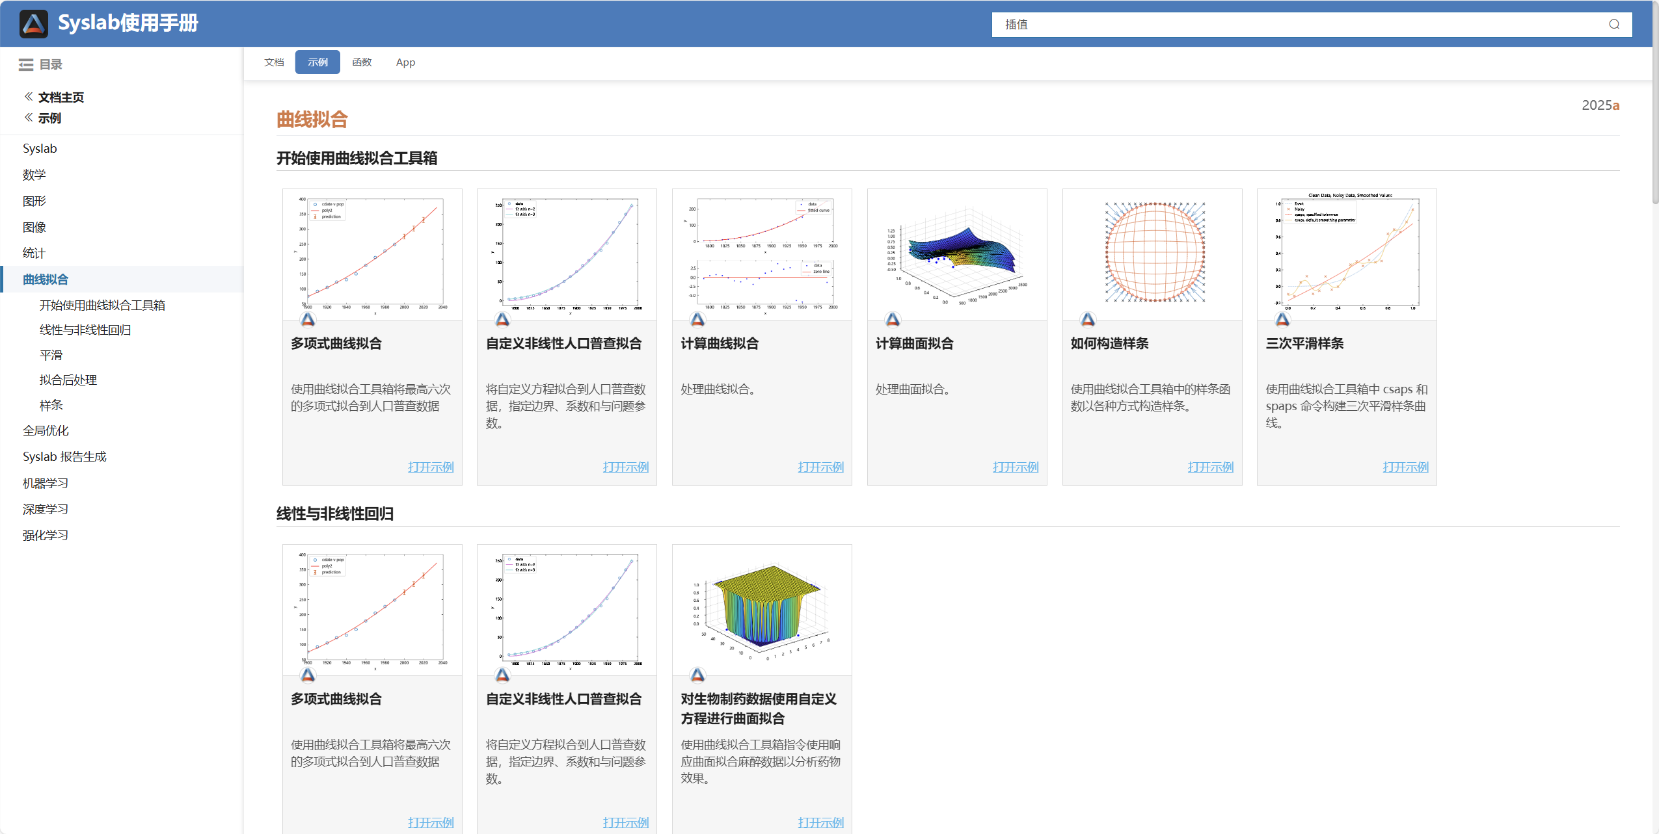Screen dimensions: 1659x834
Task: Open 打开示例 link for 如何构造样条
Action: click(x=1211, y=467)
